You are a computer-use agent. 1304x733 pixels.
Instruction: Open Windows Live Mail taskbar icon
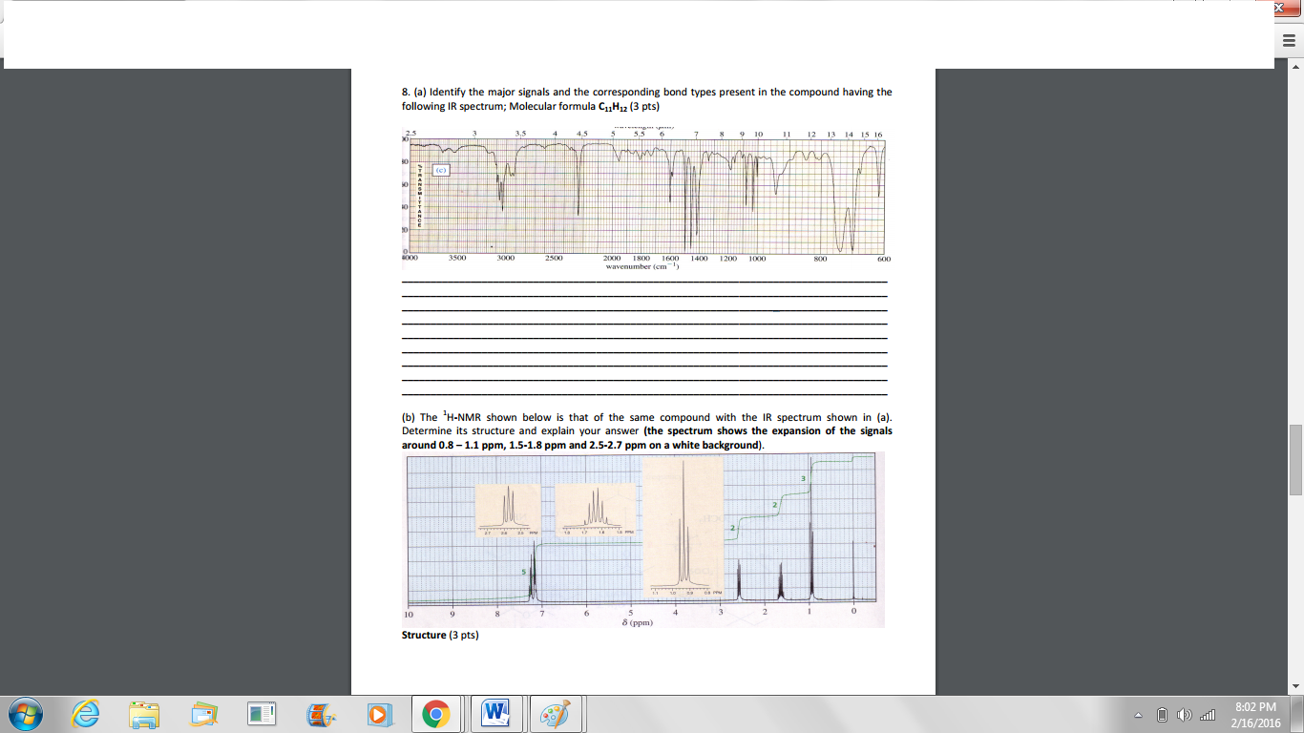point(203,714)
